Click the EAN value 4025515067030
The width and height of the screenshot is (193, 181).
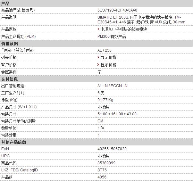[112, 149]
